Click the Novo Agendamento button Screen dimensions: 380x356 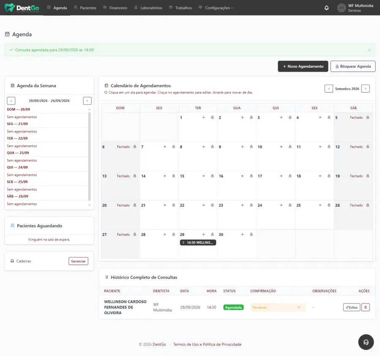click(303, 66)
